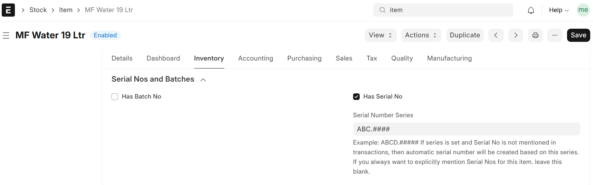593x185 pixels.
Task: Toggle the sidebar hamburger menu
Action: tap(6, 35)
